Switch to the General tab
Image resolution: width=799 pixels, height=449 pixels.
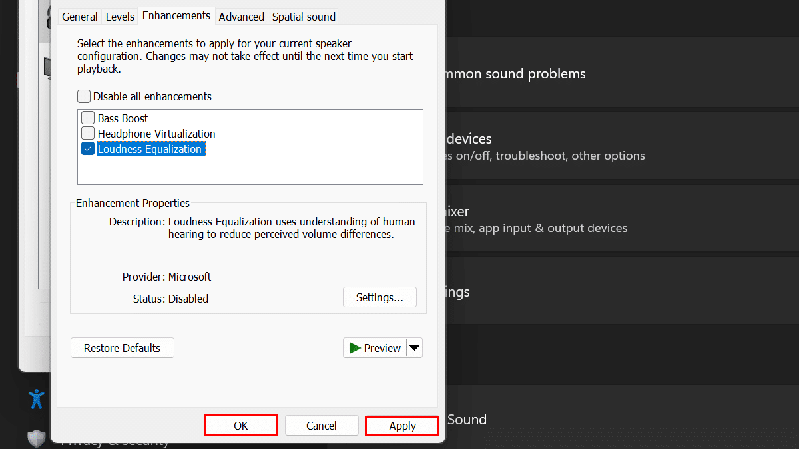click(x=80, y=17)
